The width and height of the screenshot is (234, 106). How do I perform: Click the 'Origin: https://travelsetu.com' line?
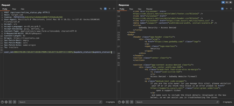pos(22,38)
